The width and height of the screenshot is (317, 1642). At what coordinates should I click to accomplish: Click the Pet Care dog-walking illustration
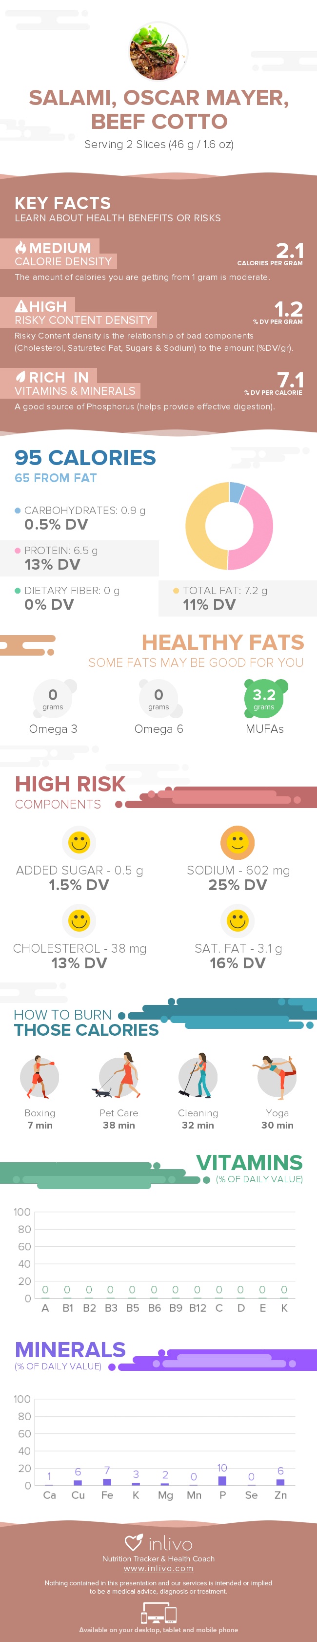[119, 1077]
